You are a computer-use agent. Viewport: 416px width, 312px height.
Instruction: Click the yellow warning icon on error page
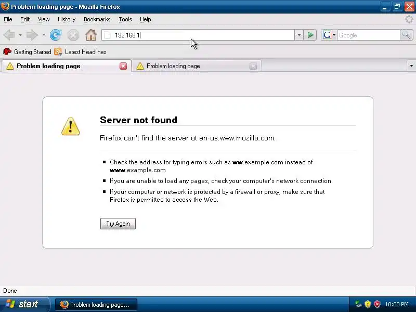pyautogui.click(x=71, y=126)
